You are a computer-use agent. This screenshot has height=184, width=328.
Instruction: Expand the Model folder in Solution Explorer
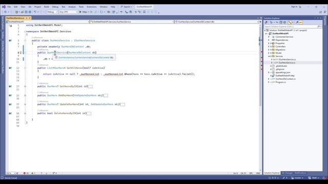269,53
